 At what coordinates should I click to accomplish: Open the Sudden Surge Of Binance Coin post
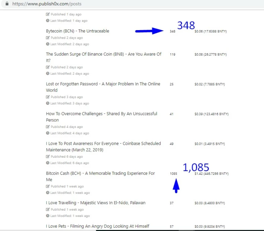tap(103, 57)
